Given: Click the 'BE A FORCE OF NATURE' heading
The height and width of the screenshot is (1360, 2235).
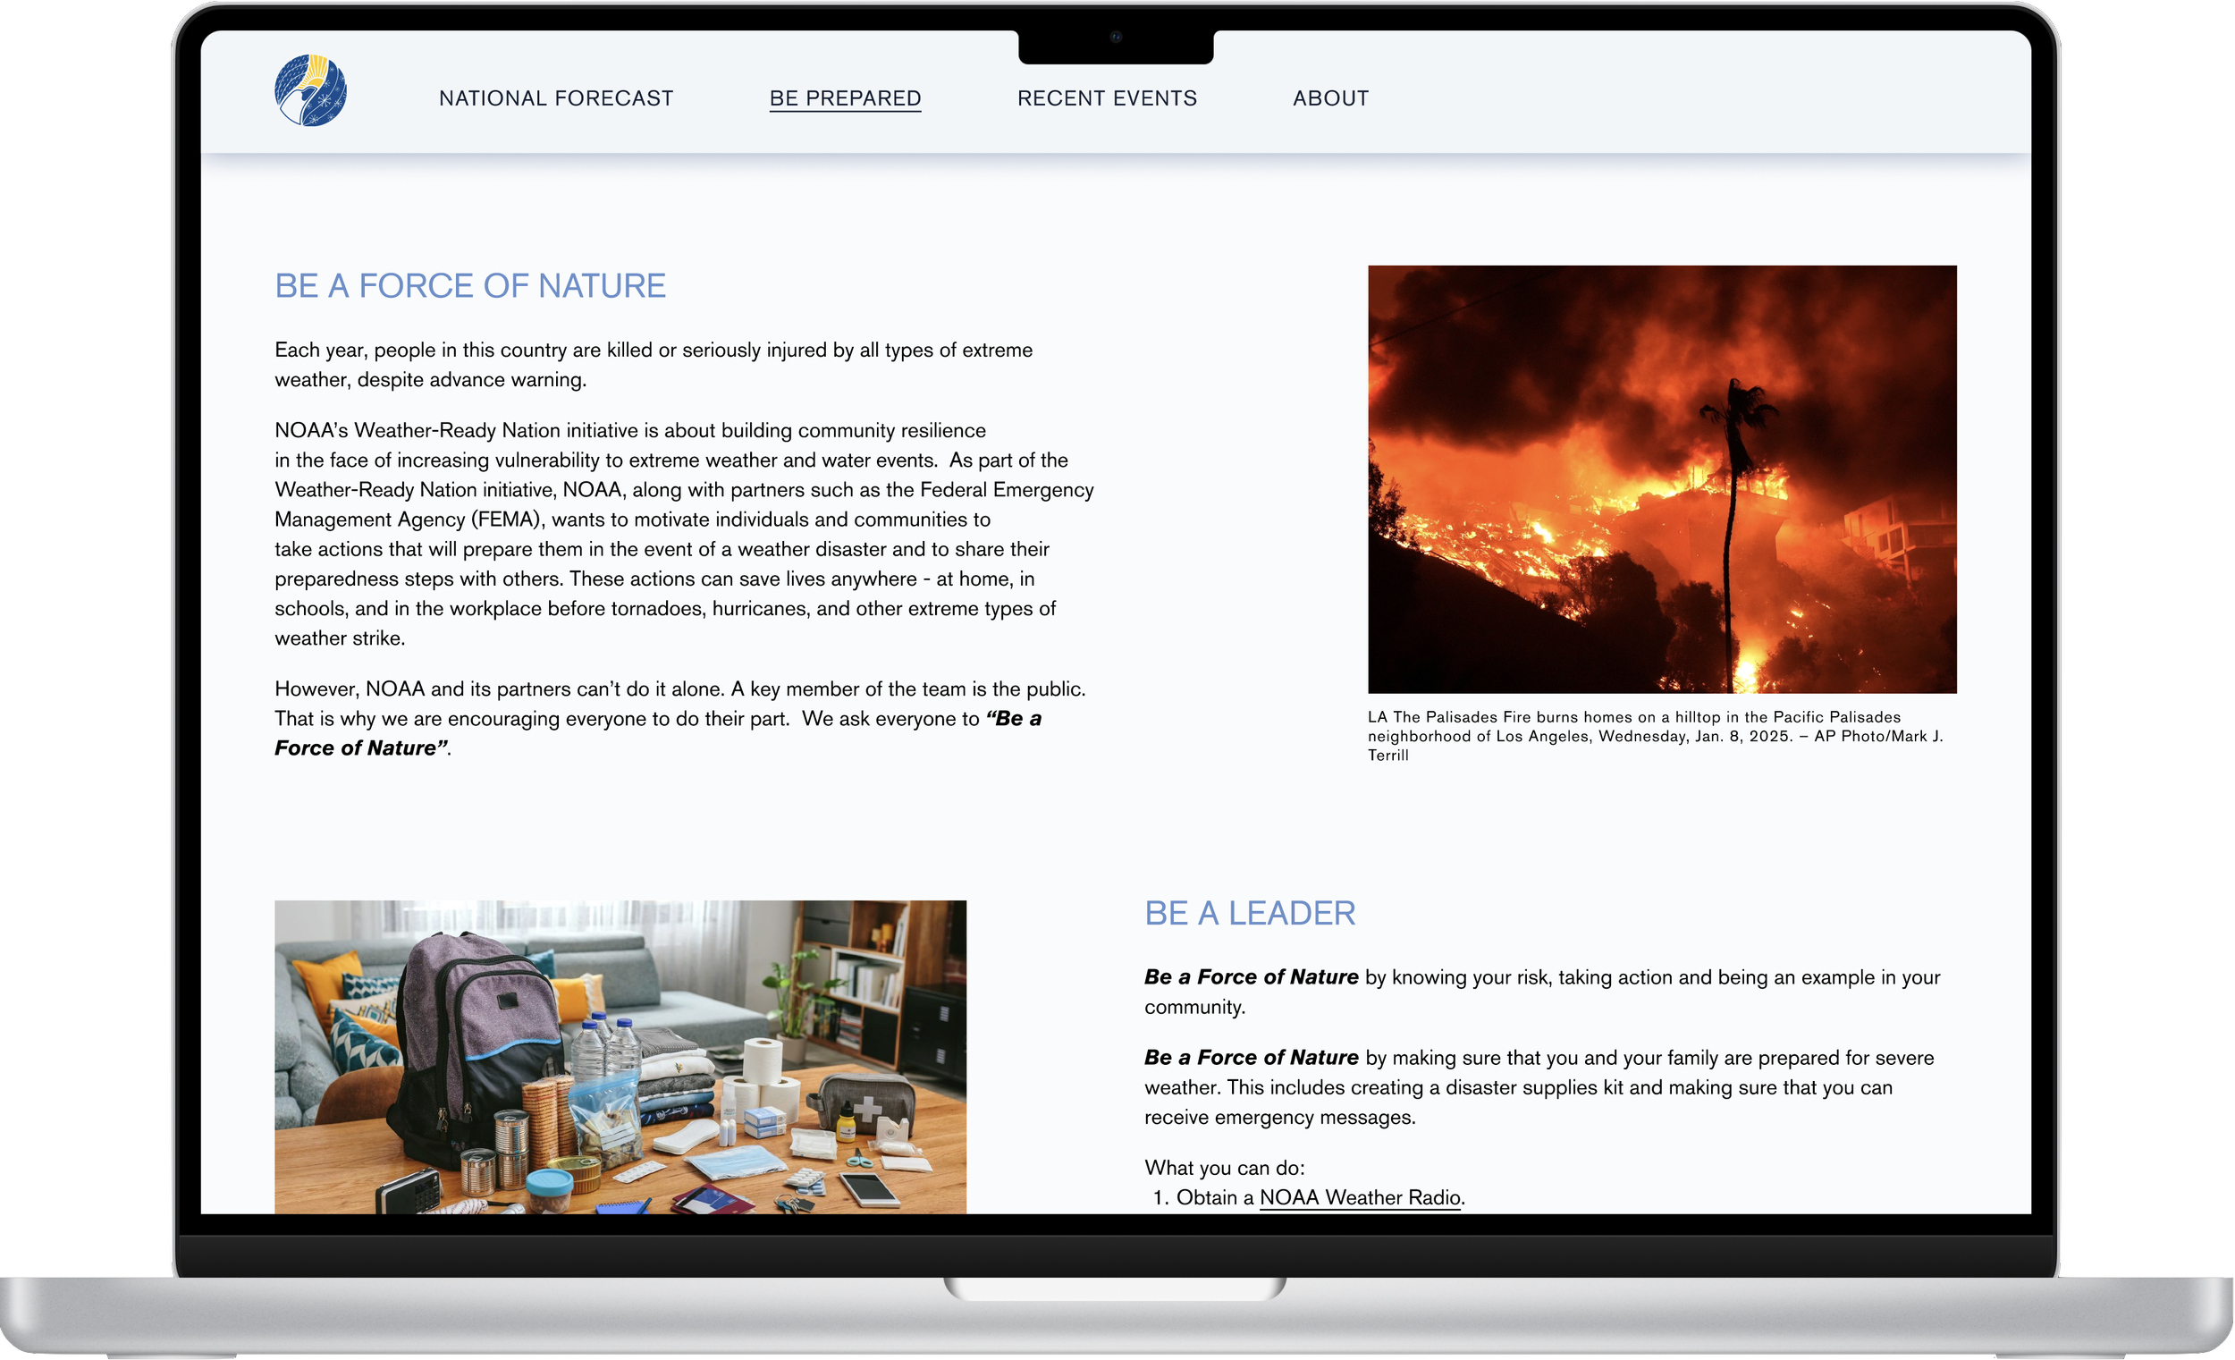Looking at the screenshot, I should tap(470, 286).
